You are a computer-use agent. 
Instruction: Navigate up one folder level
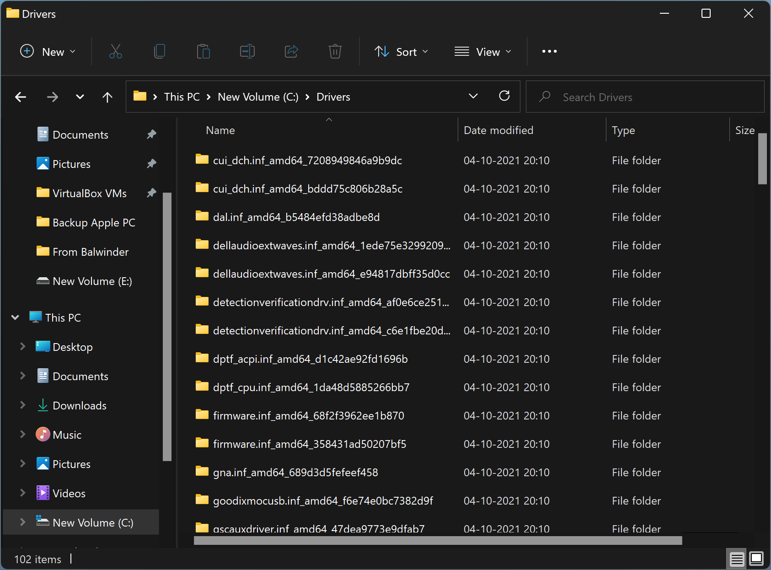point(107,97)
